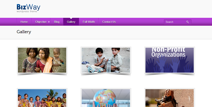Click the BizWay logo
The image size is (212, 107).
click(28, 8)
